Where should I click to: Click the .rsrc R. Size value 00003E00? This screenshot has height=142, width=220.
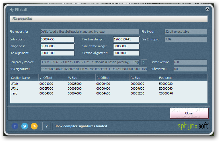coord(137,93)
